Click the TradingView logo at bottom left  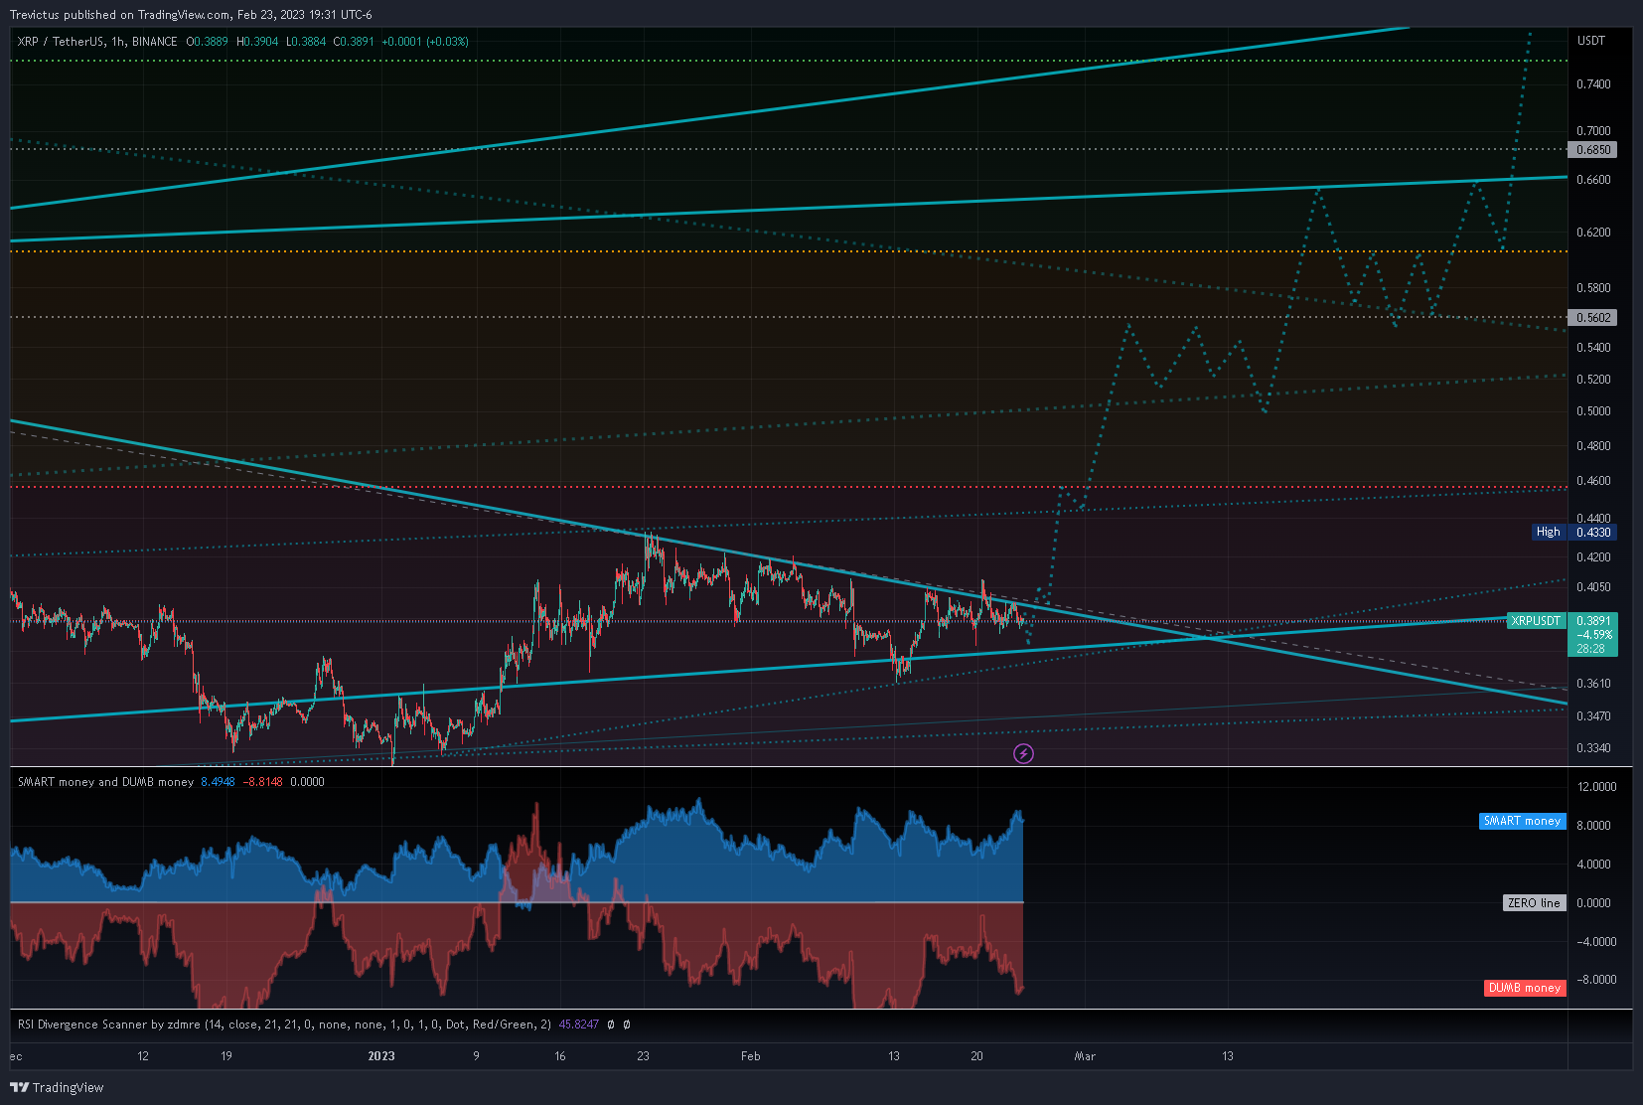[57, 1087]
